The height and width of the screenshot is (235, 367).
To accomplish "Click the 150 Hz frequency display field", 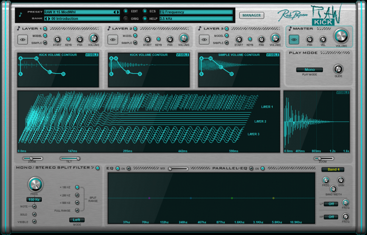I will [x=34, y=199].
